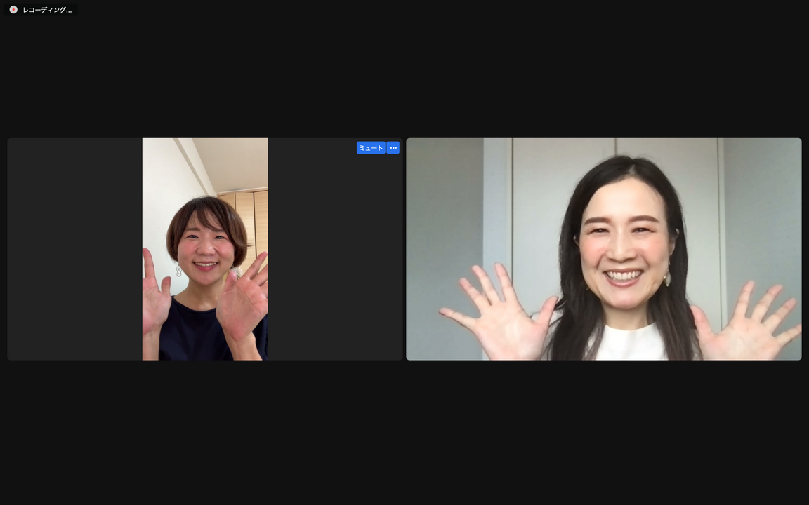Select the right participant's video tile
This screenshot has width=809, height=505.
click(x=603, y=249)
